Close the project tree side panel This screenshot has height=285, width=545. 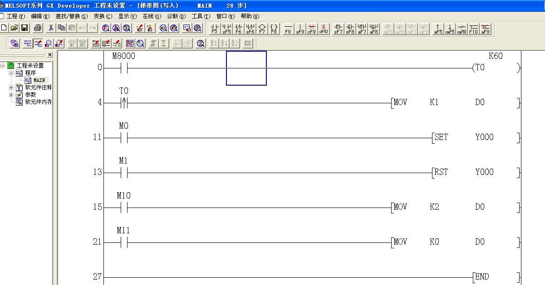tap(50, 55)
